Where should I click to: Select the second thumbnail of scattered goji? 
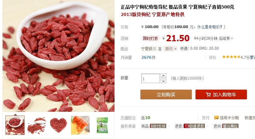[37, 125]
